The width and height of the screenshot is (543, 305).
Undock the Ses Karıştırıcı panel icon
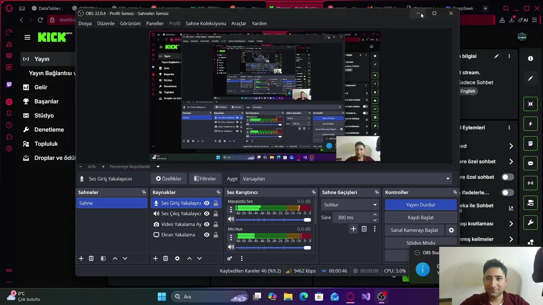[x=313, y=192]
